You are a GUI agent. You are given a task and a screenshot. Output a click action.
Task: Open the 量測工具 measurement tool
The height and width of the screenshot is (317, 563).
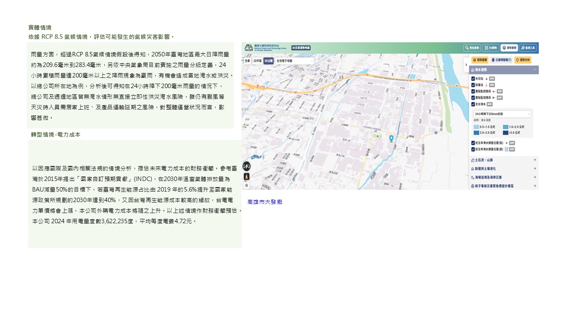tap(528, 48)
